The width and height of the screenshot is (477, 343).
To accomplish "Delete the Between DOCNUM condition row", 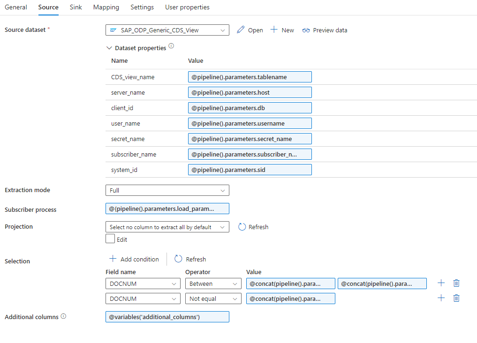I will click(456, 283).
